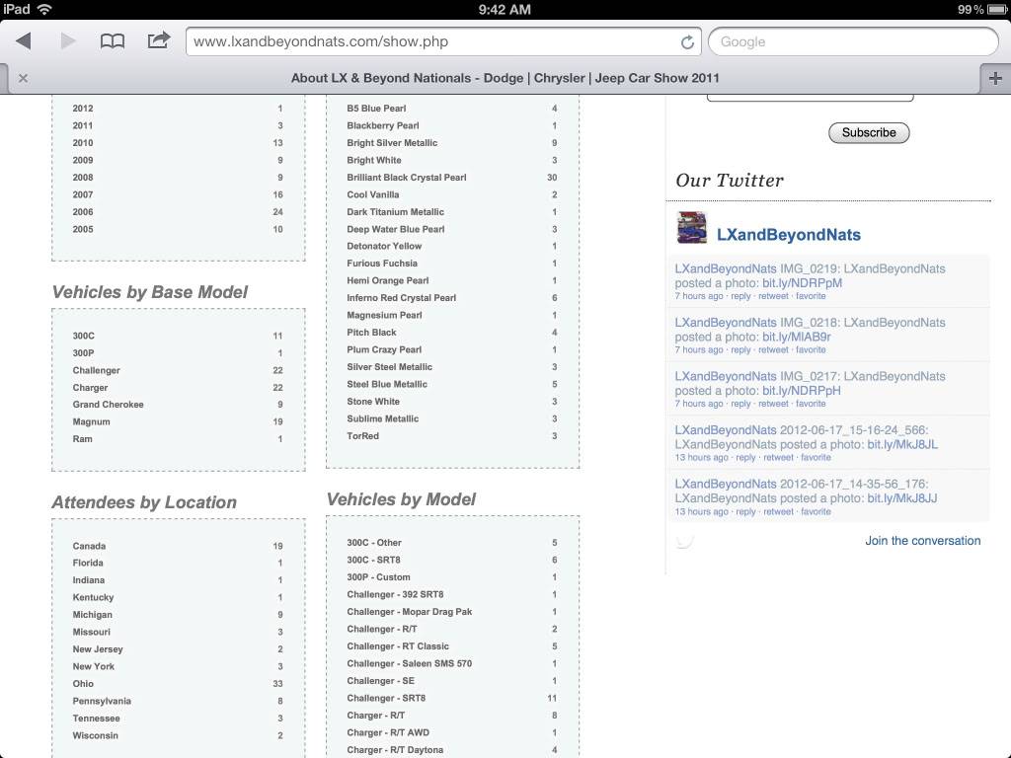Viewport: 1011px width, 758px height.
Task: Open the share action icon
Action: 159,40
